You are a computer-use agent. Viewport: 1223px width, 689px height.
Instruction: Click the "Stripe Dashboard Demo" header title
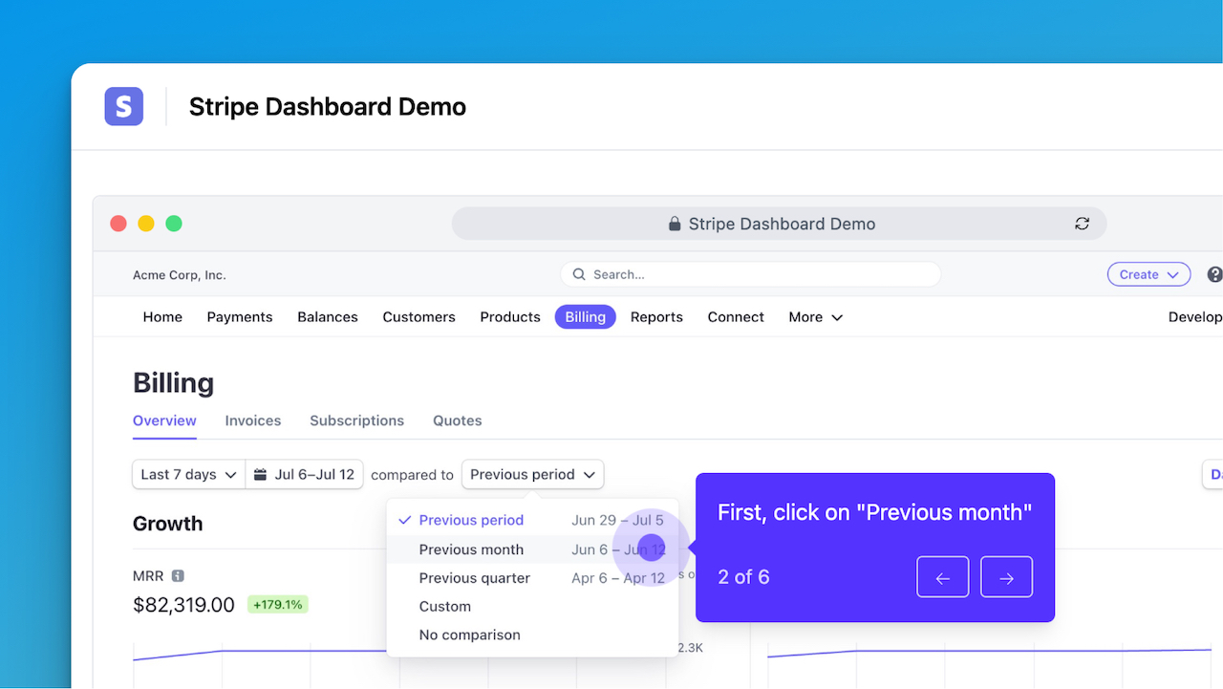click(328, 107)
